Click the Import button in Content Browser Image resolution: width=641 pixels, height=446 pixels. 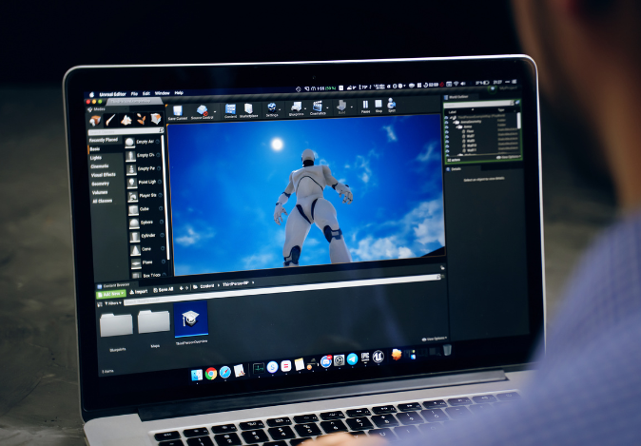138,291
